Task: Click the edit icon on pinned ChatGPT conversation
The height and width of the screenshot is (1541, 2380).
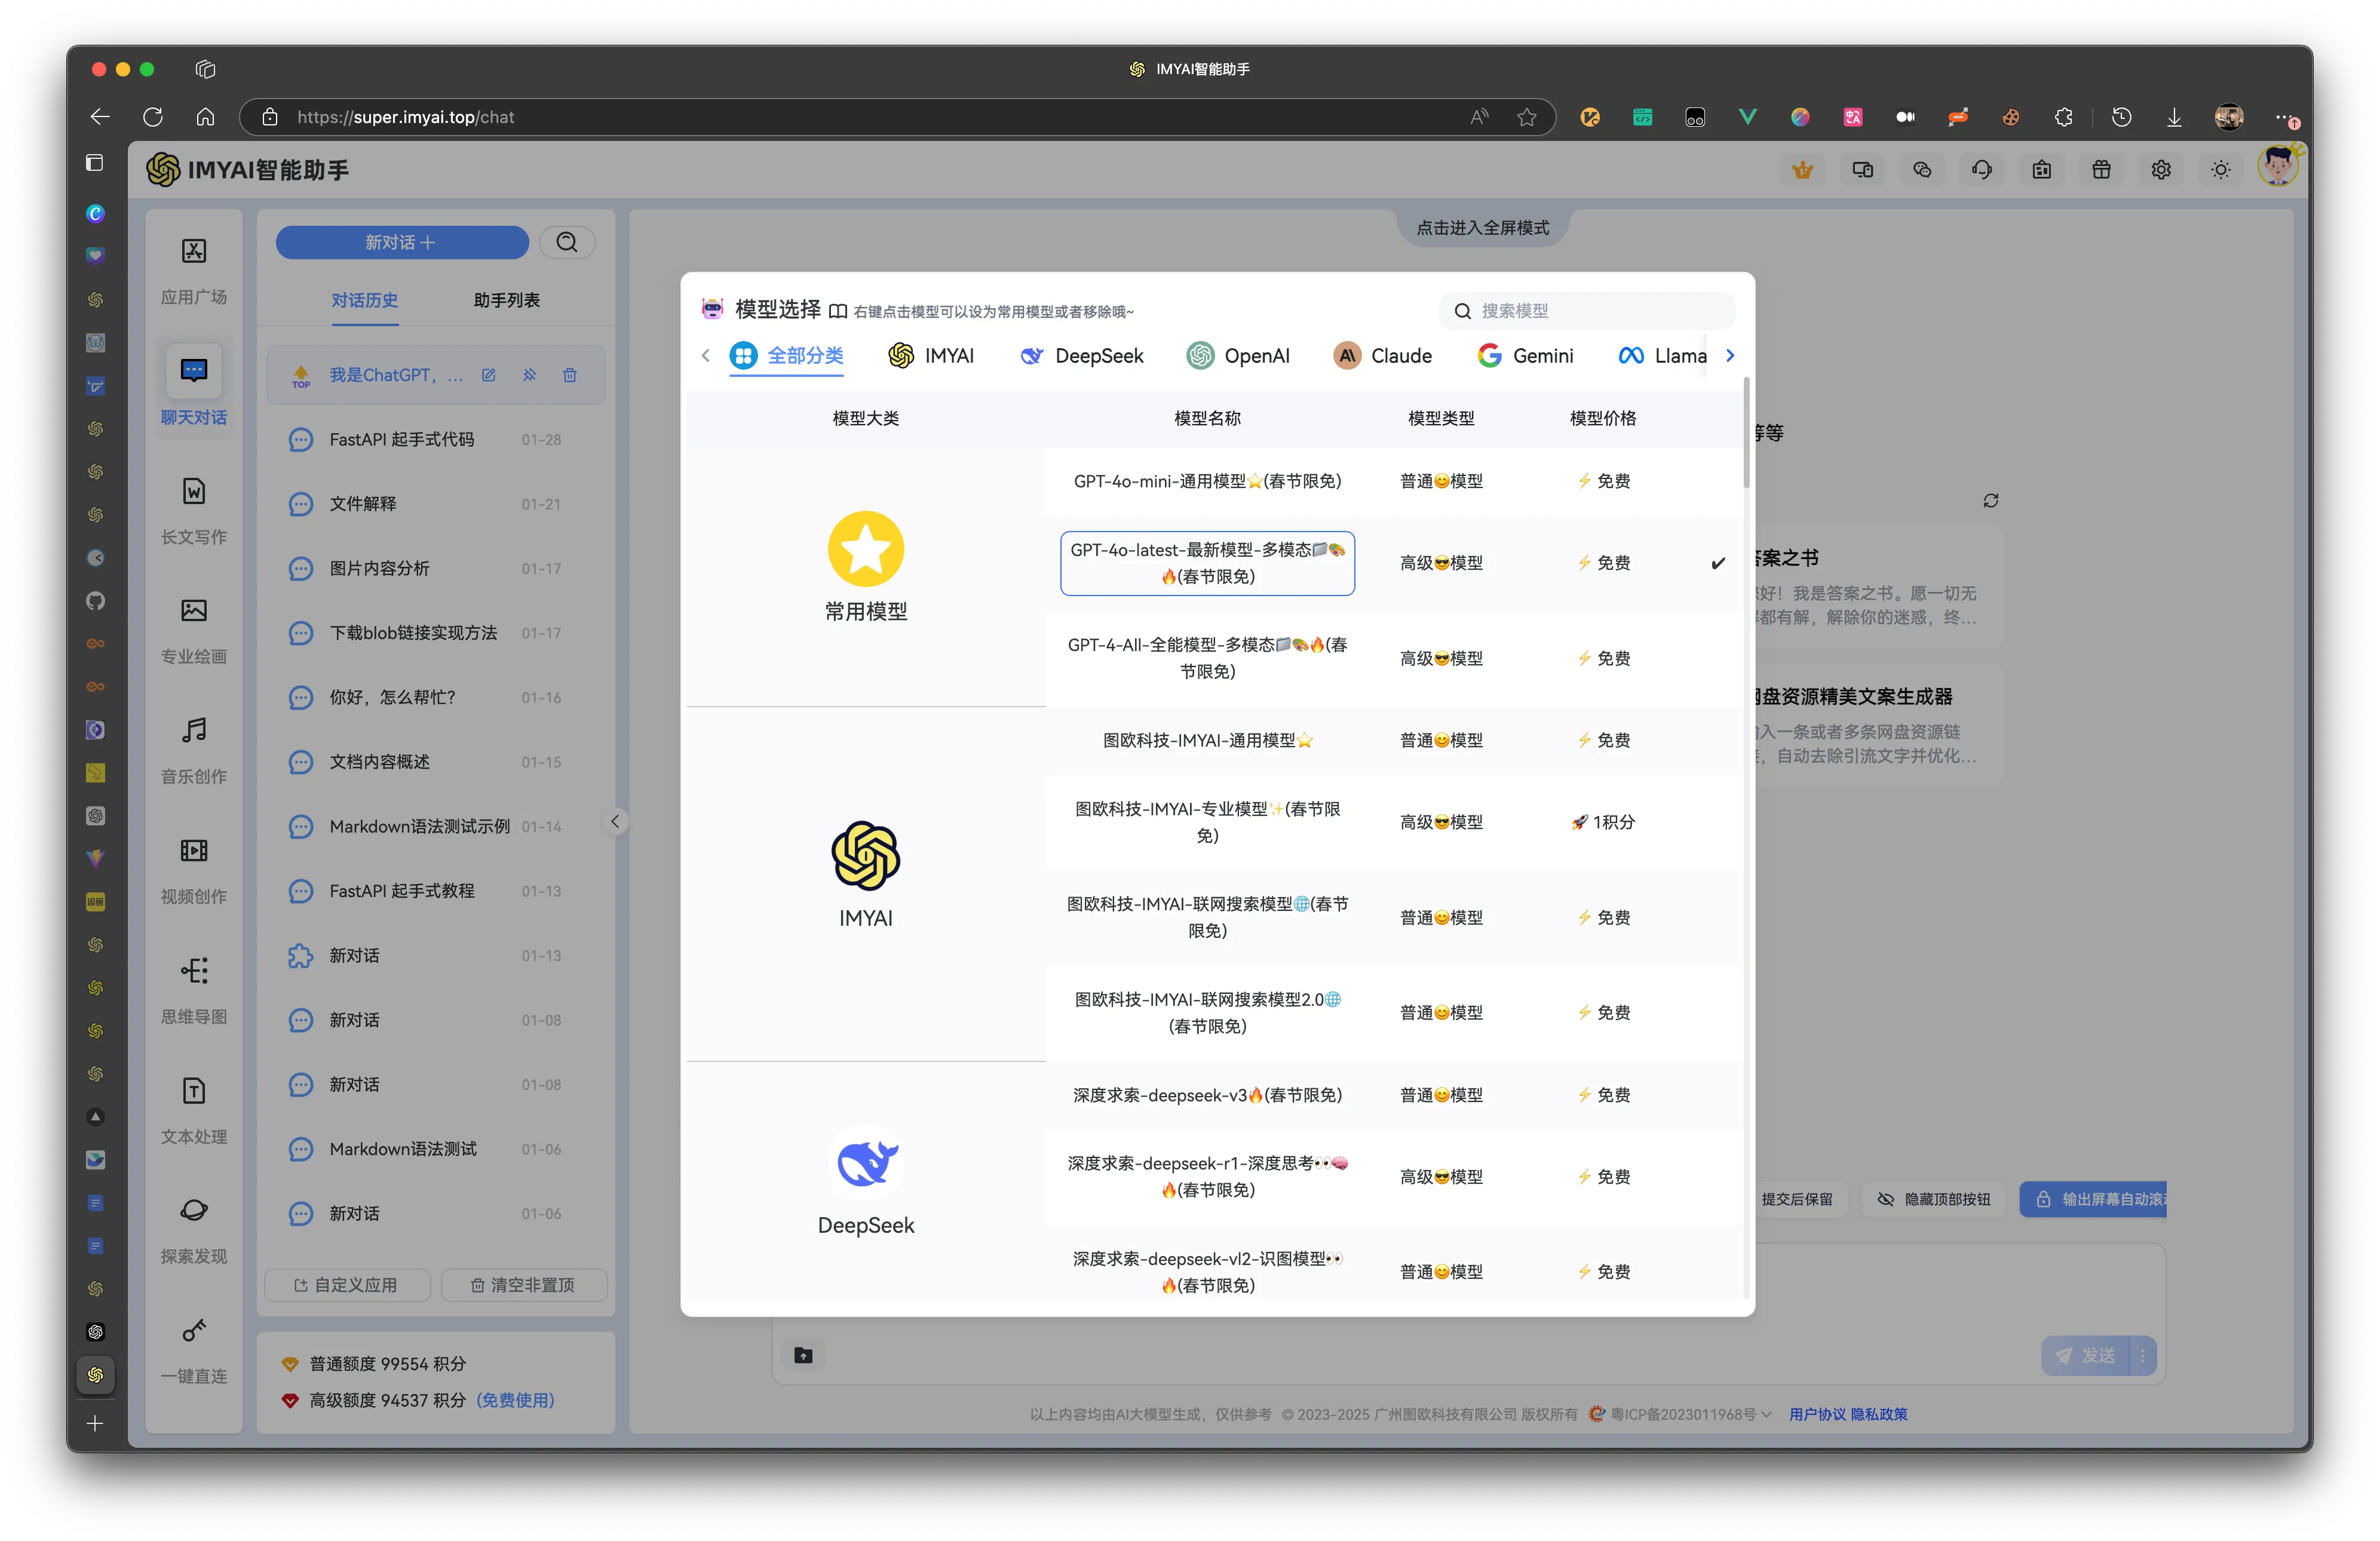Action: [x=488, y=375]
